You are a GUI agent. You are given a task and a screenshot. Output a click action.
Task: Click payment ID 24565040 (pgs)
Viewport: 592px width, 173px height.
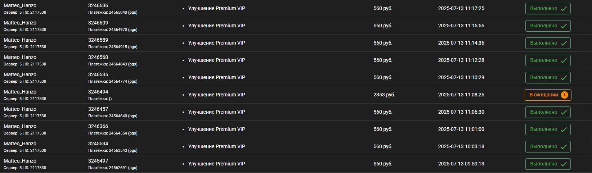[x=113, y=12]
